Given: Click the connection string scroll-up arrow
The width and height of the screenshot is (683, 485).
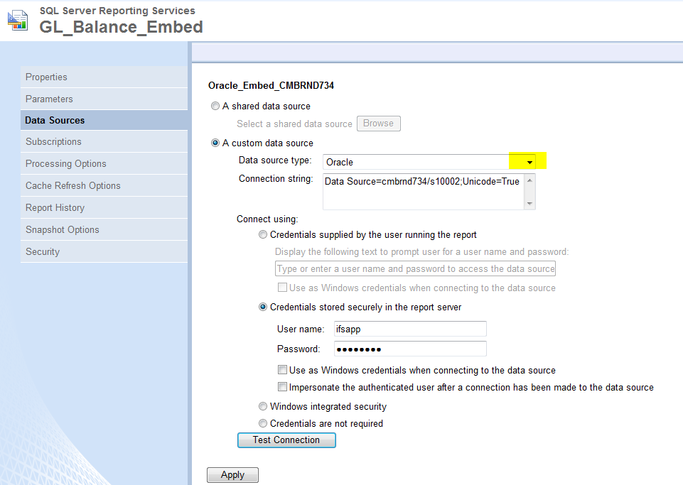Looking at the screenshot, I should pos(530,180).
